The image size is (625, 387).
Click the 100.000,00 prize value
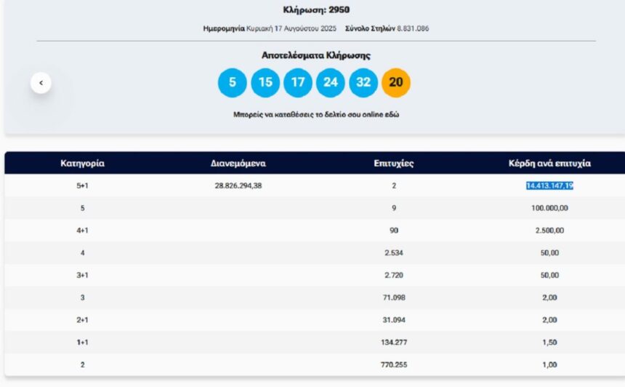549,208
